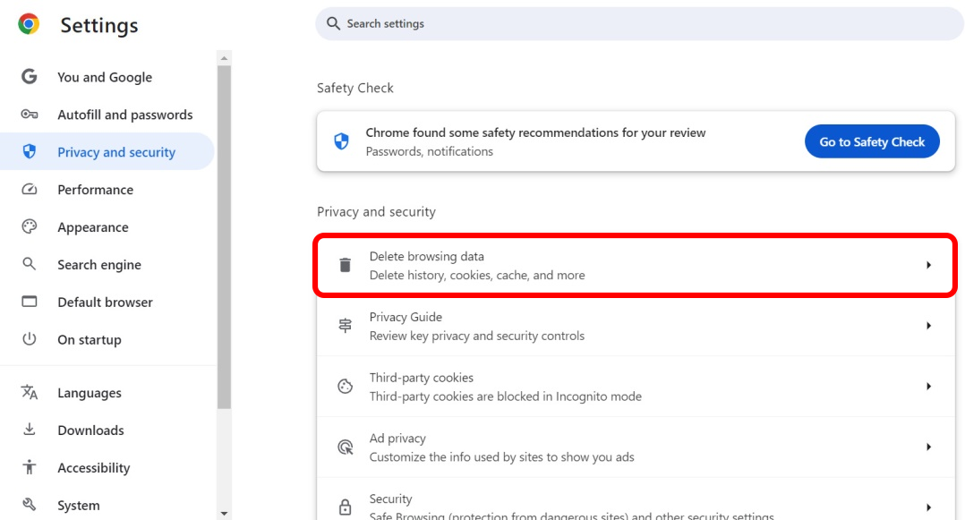This screenshot has height=520, width=965.
Task: Click the cookie icon for Third-party cookies
Action: (x=346, y=386)
